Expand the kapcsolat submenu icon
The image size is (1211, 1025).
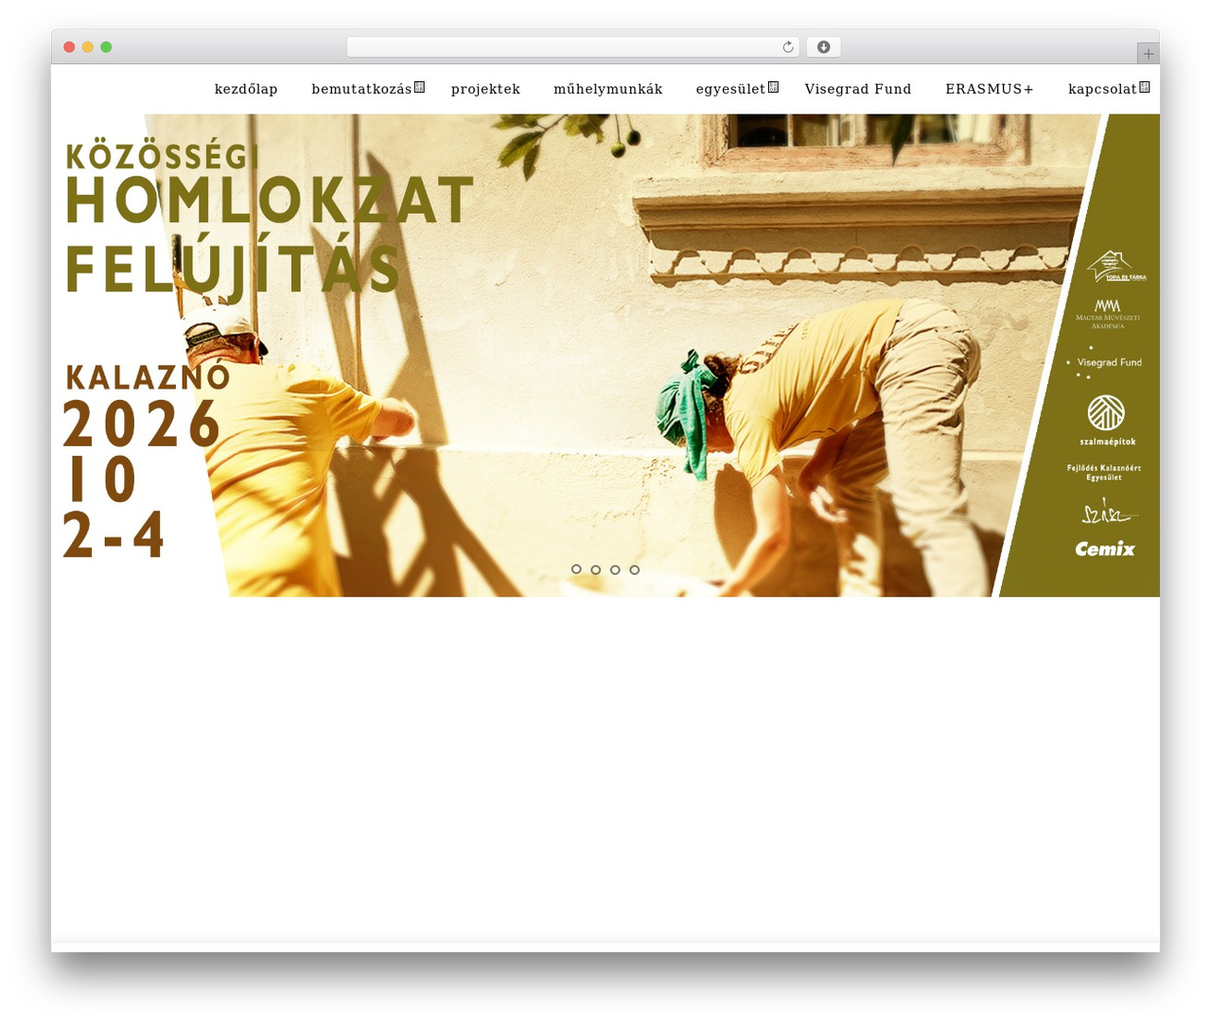coord(1145,87)
